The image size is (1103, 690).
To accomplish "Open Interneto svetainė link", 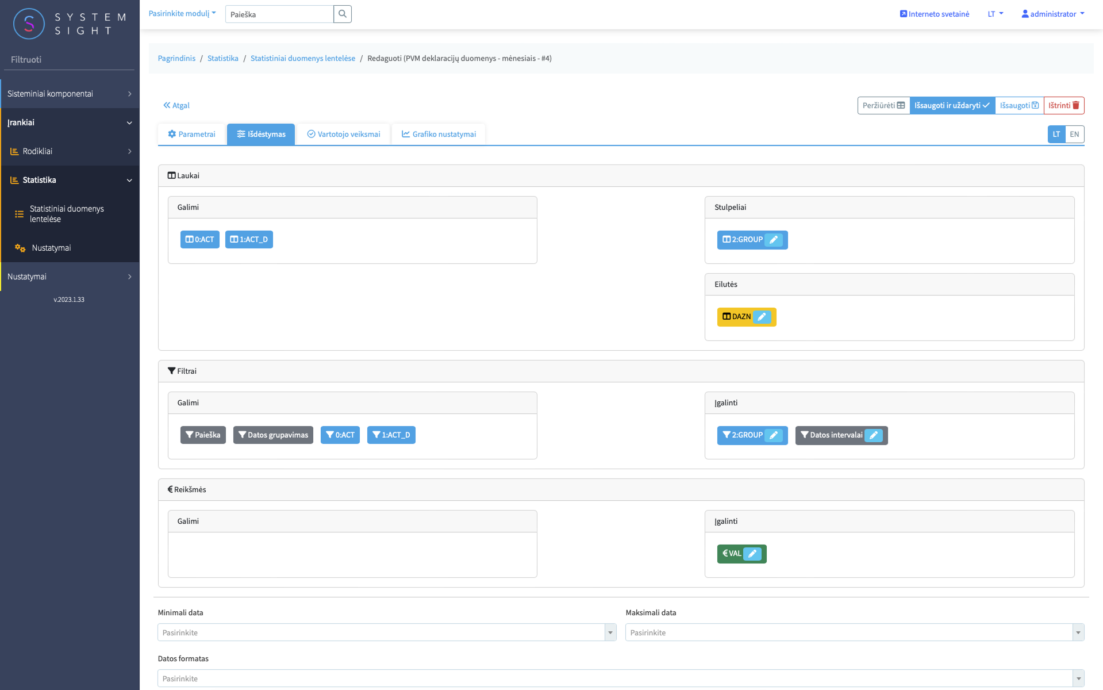I will [935, 14].
